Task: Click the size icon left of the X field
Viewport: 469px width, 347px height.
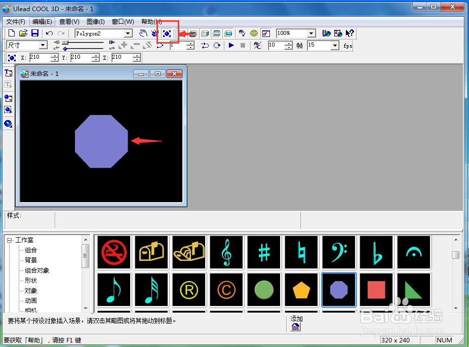Action: 12,57
